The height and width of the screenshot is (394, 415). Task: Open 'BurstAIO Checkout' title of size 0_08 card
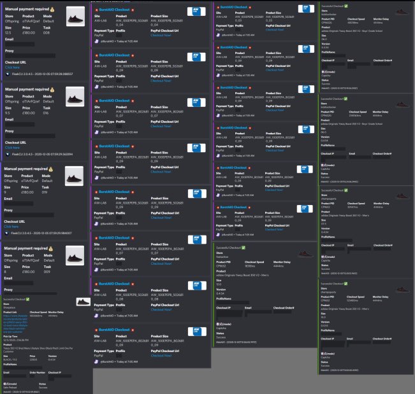tap(114, 284)
